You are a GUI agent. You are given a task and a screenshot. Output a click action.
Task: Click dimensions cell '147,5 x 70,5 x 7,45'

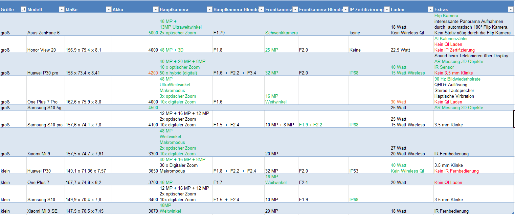click(x=88, y=208)
